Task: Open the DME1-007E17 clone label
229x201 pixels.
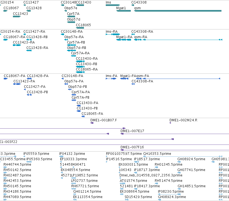Action: (132, 131)
